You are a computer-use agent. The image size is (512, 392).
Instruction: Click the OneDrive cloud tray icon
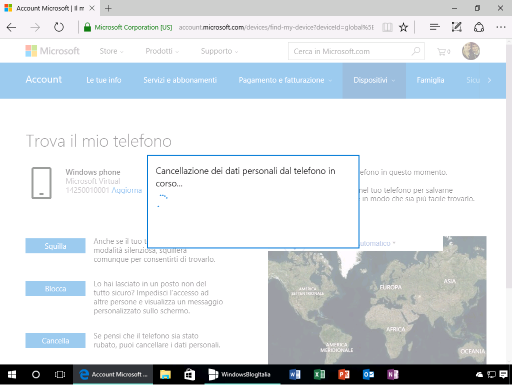point(479,374)
